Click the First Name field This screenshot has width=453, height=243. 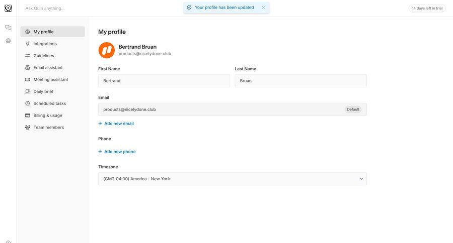click(x=164, y=81)
